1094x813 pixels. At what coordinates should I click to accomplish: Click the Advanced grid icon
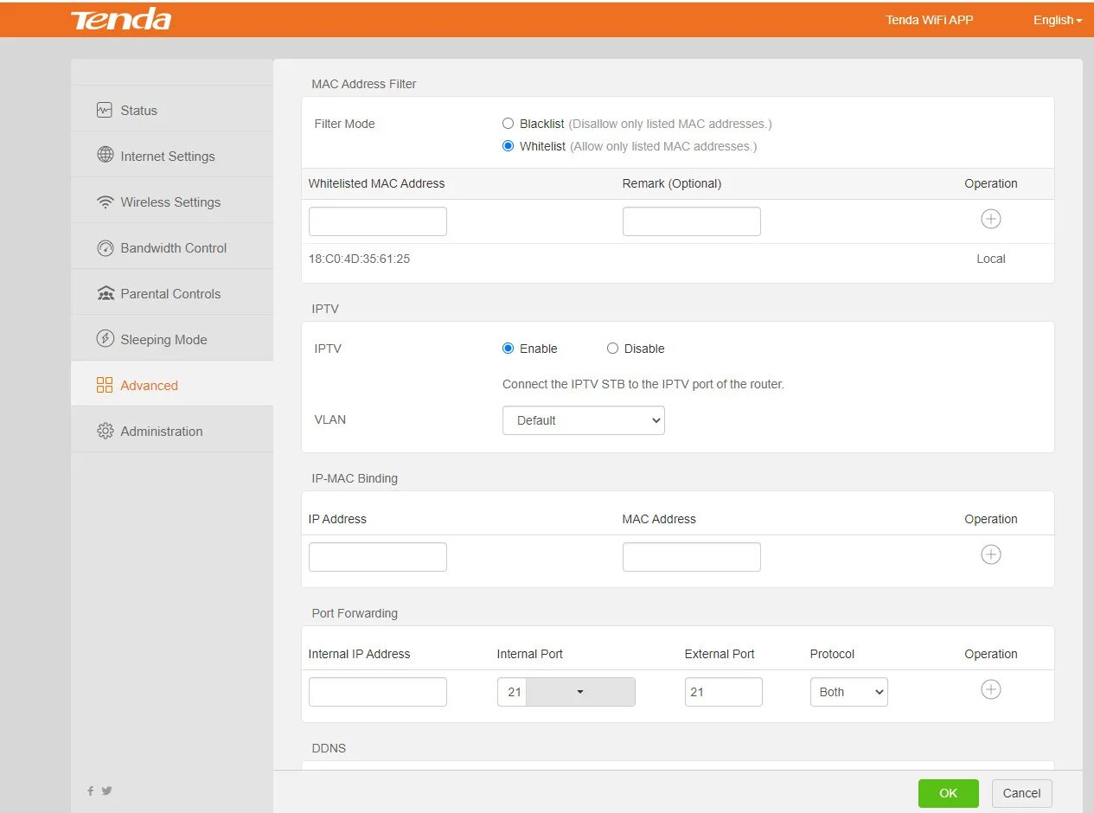click(x=105, y=385)
